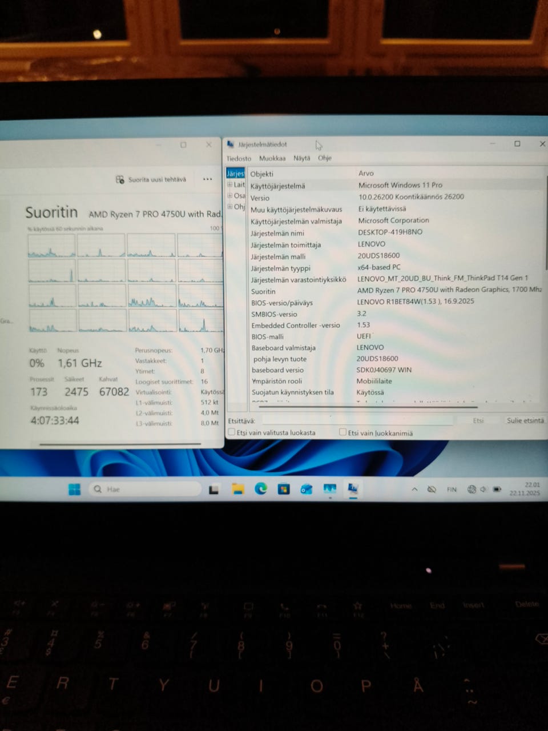
Task: Select the Käyttöjärjestelmä row
Action: 396,186
